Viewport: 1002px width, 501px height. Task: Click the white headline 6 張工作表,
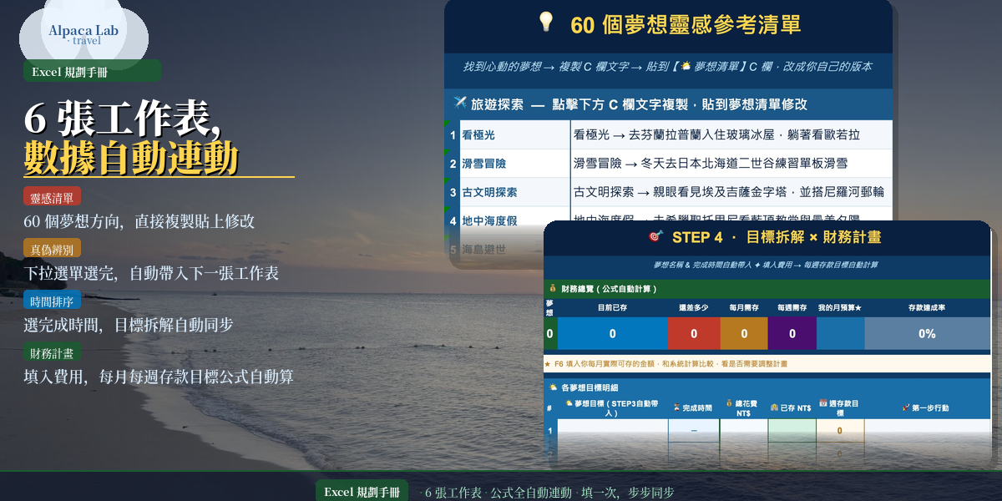click(122, 119)
